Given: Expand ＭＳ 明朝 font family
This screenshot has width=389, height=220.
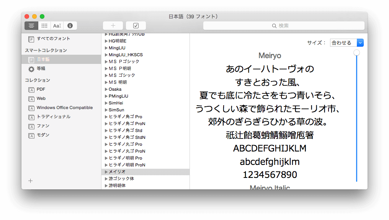Looking at the screenshot, I should click(106, 82).
